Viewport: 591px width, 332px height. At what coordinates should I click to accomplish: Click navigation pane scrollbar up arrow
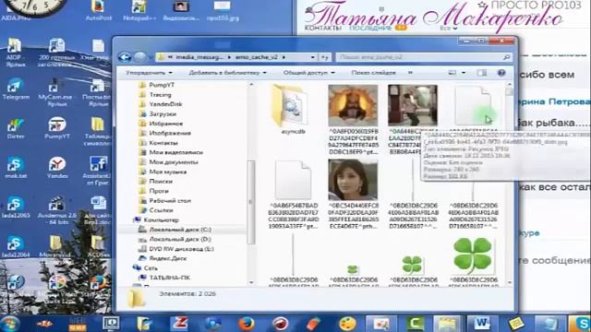251,85
